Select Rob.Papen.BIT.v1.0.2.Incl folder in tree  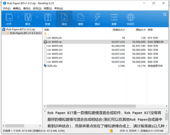coord(26,33)
